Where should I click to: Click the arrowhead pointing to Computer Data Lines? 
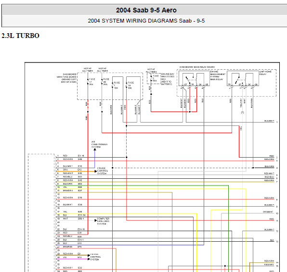pyautogui.click(x=95, y=221)
